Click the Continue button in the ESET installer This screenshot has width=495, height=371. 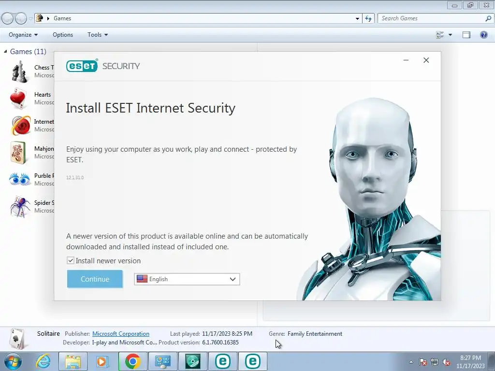coord(95,279)
